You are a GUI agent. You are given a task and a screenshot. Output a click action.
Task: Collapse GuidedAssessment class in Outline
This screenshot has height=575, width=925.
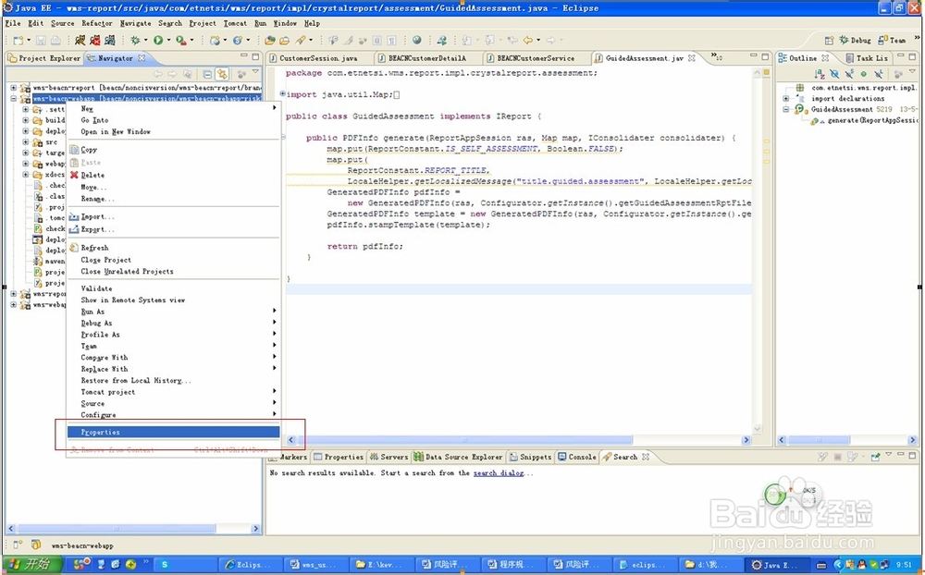coord(785,109)
